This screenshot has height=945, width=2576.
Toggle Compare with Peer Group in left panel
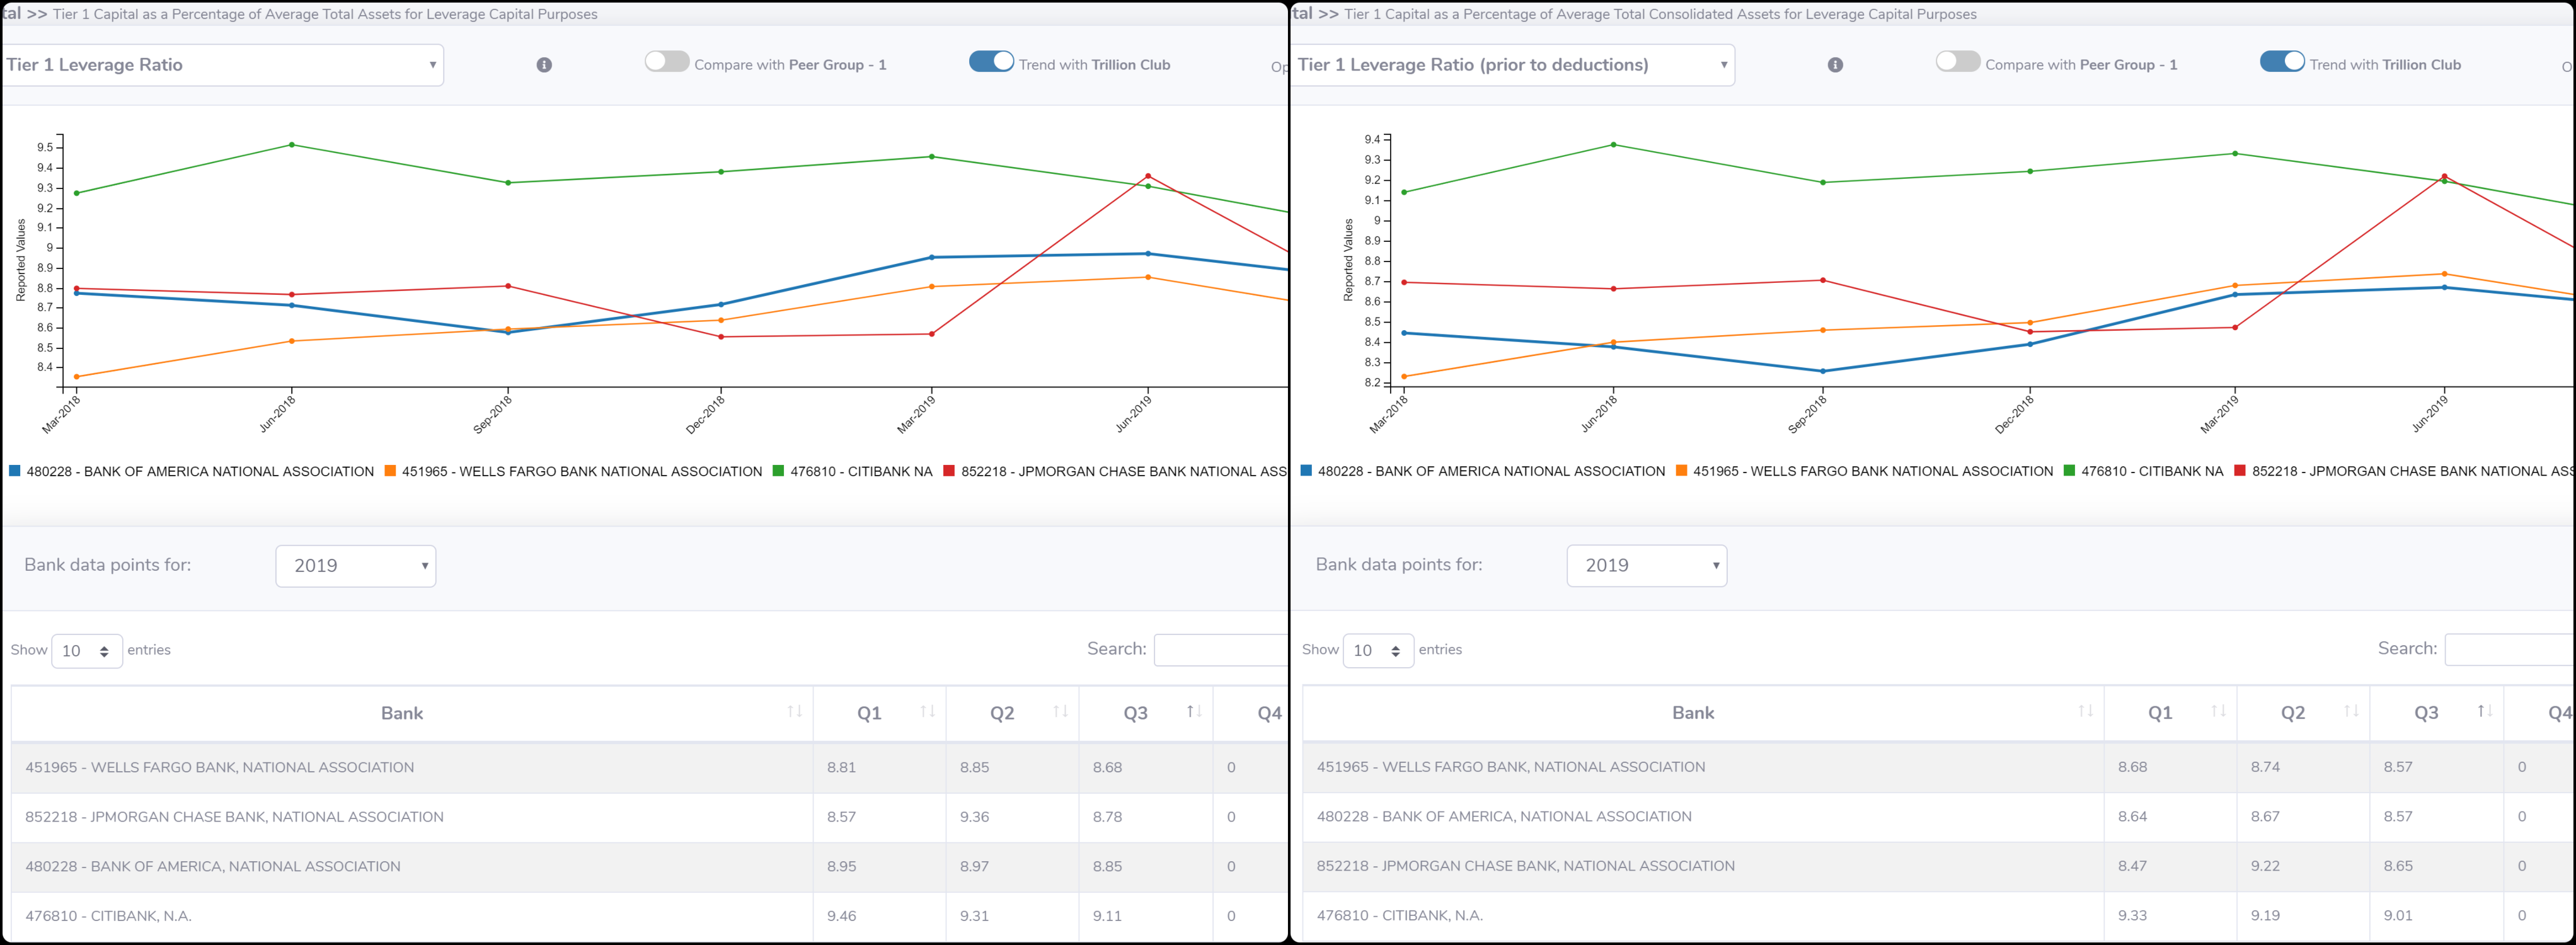667,62
